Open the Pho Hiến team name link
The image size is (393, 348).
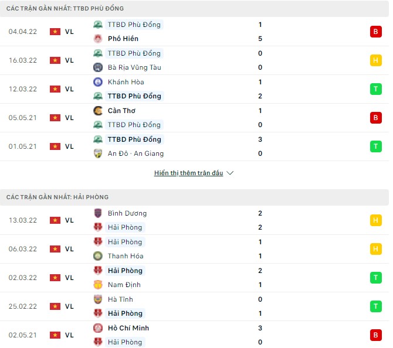[123, 39]
